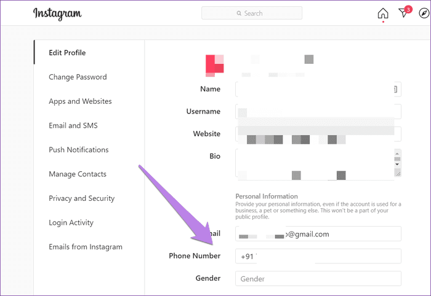Click the Instagram logo
Screen dimensions: 431x296
coord(57,14)
